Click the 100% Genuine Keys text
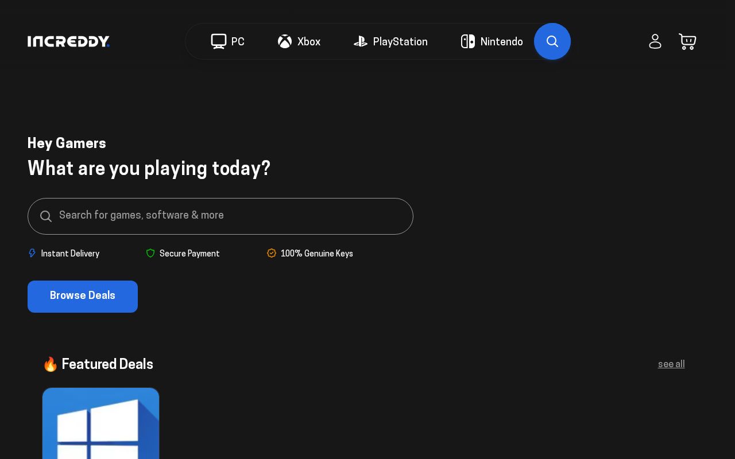Image resolution: width=735 pixels, height=459 pixels. pos(317,254)
